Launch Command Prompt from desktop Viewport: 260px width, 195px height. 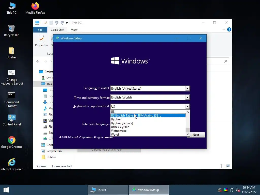11,100
